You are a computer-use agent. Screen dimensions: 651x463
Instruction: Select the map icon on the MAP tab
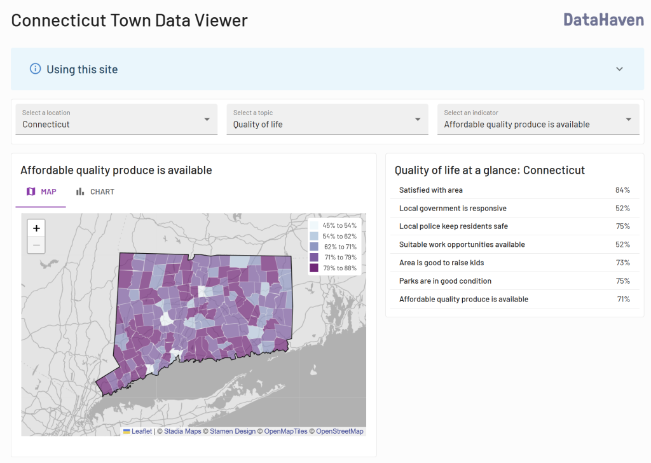point(30,191)
